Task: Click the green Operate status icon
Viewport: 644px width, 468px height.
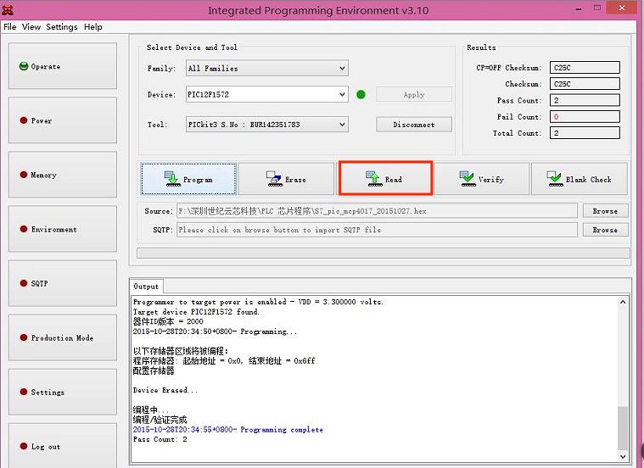Action: click(24, 66)
